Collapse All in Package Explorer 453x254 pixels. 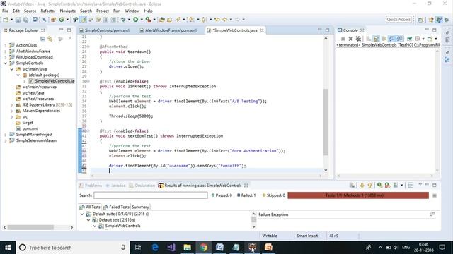(42, 39)
